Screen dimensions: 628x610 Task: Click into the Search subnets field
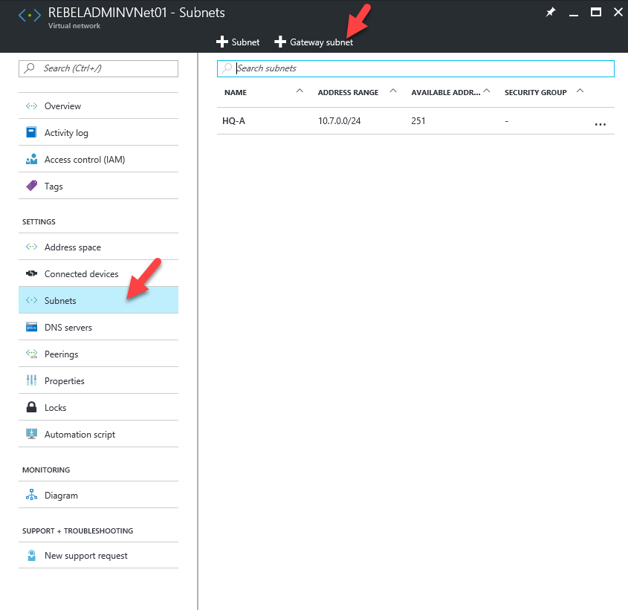tap(415, 68)
